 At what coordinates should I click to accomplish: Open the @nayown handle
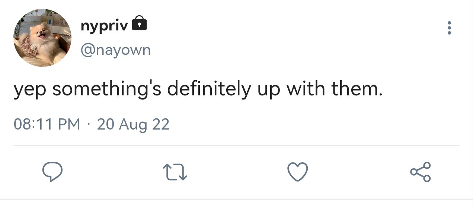point(116,49)
